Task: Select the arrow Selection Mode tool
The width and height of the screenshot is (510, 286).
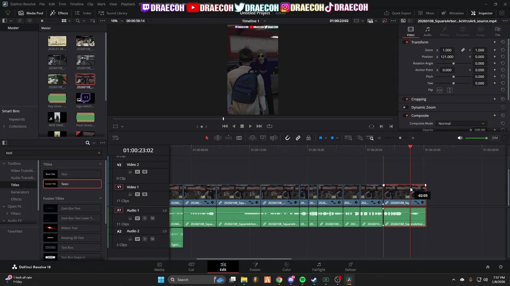Action: click(x=207, y=138)
